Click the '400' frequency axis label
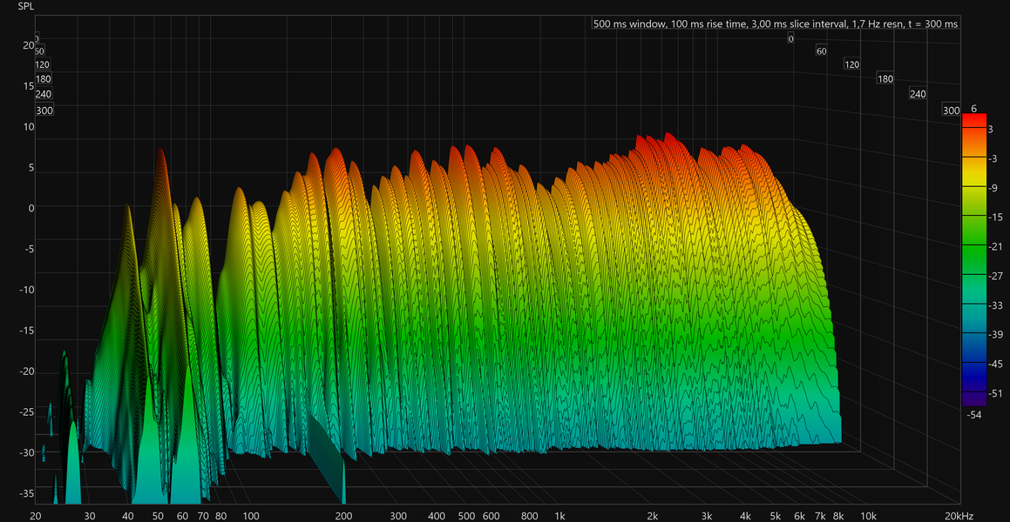Screen dimensions: 1010x522 point(436,516)
